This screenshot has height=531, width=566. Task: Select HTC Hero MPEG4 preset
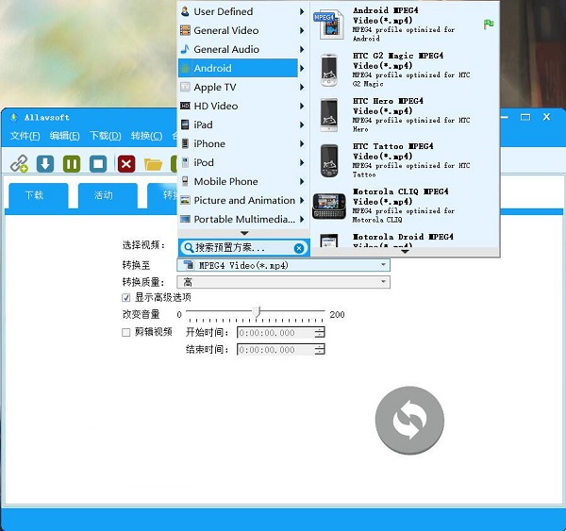[405, 115]
